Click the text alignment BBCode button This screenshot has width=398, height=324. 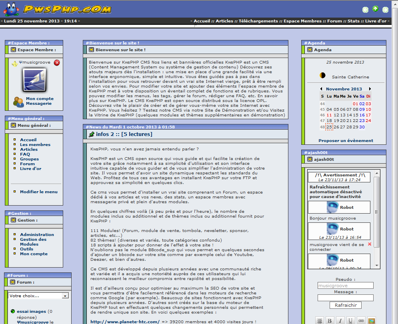pyautogui.click(x=320, y=321)
